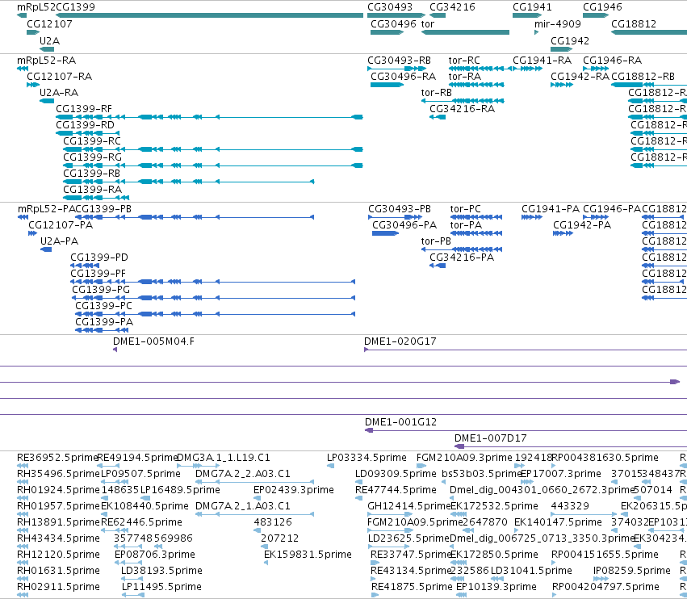Click transcript CG30493-RB

[x=399, y=61]
